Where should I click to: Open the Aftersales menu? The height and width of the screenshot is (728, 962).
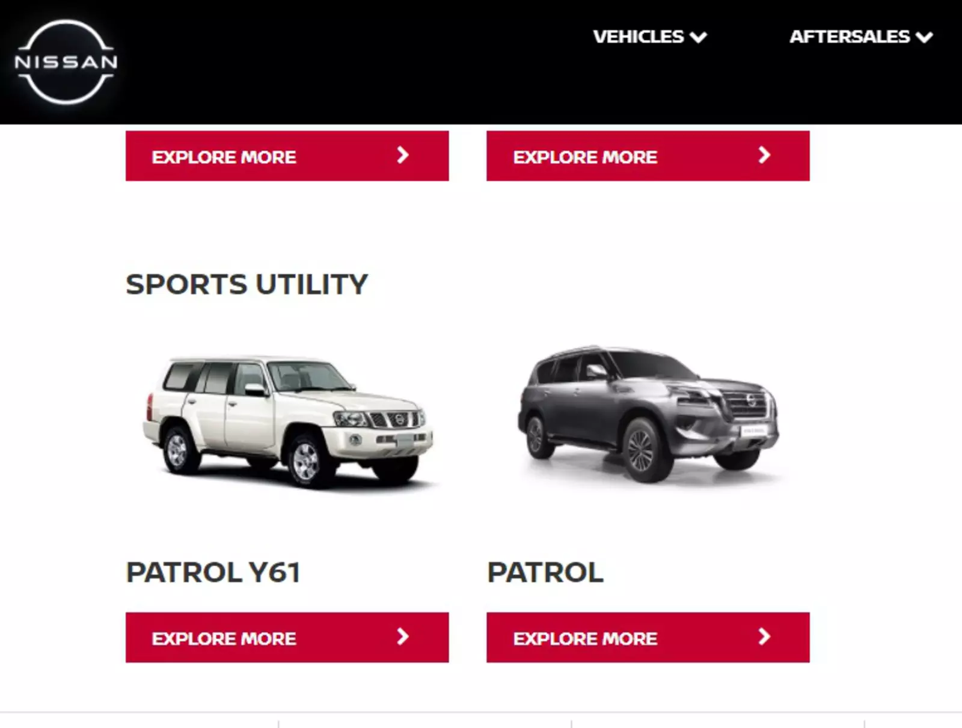(x=861, y=37)
